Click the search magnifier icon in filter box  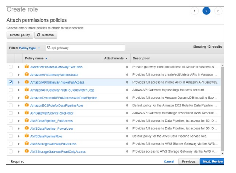[49, 48]
